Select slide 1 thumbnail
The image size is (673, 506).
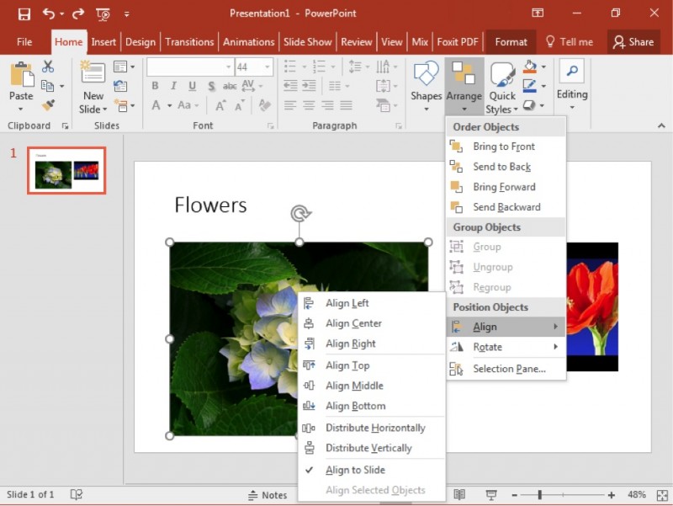(66, 170)
